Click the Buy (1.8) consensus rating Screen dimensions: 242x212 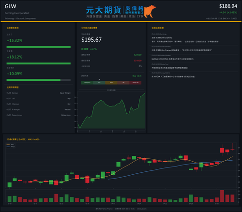point(137,76)
